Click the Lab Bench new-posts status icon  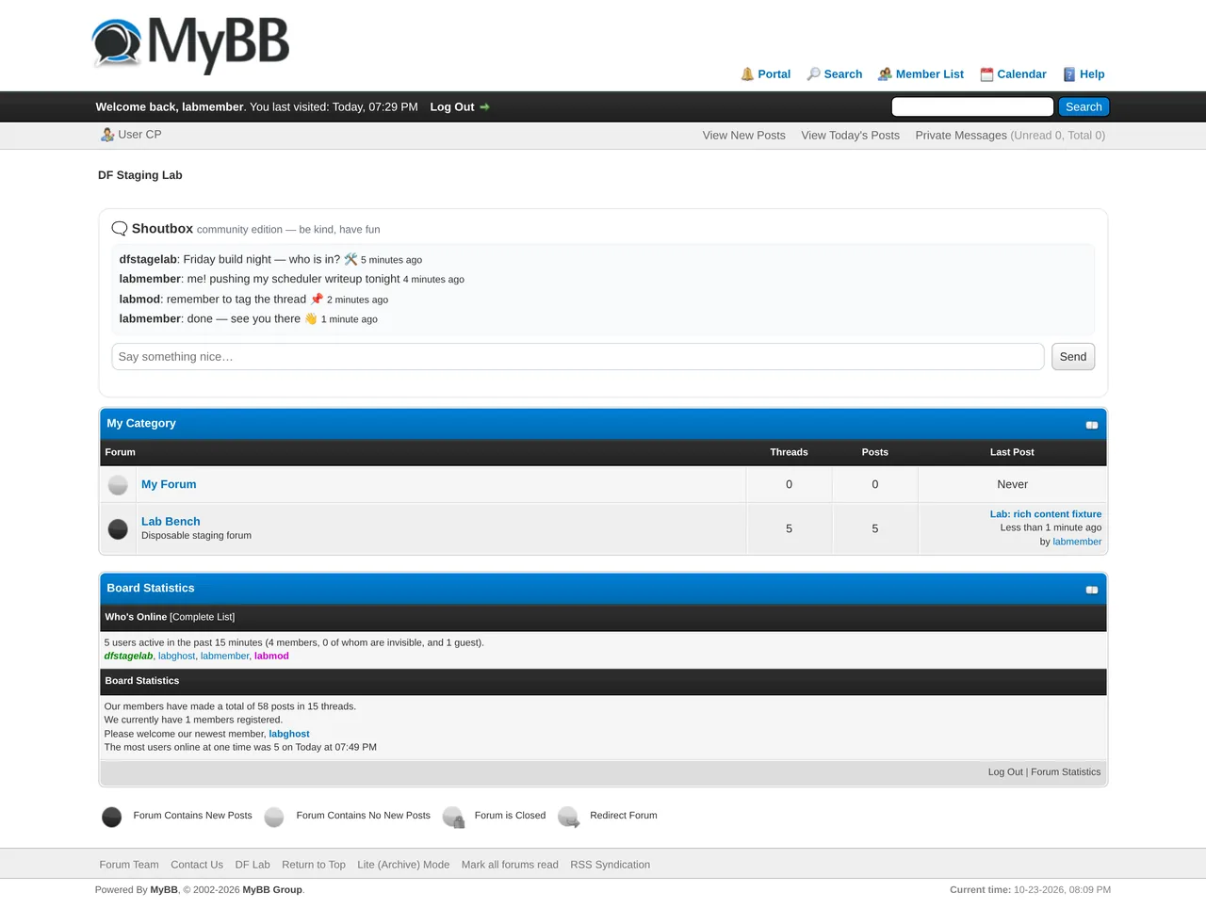pos(118,529)
